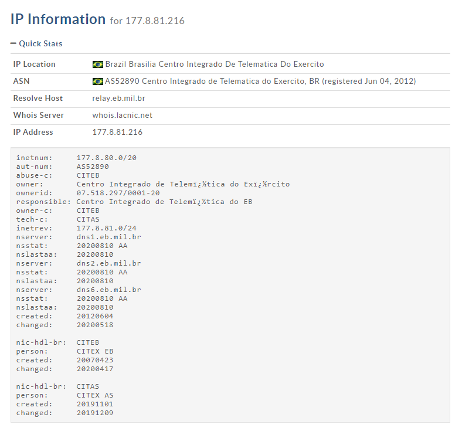
Task: Click changed date 20200518
Action: coord(95,325)
